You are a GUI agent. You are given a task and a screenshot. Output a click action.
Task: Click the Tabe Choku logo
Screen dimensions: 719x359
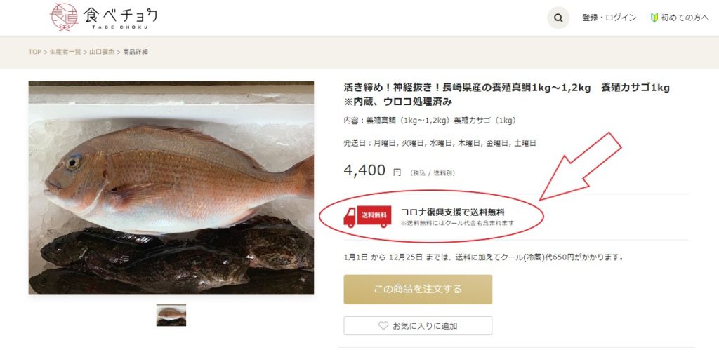103,17
